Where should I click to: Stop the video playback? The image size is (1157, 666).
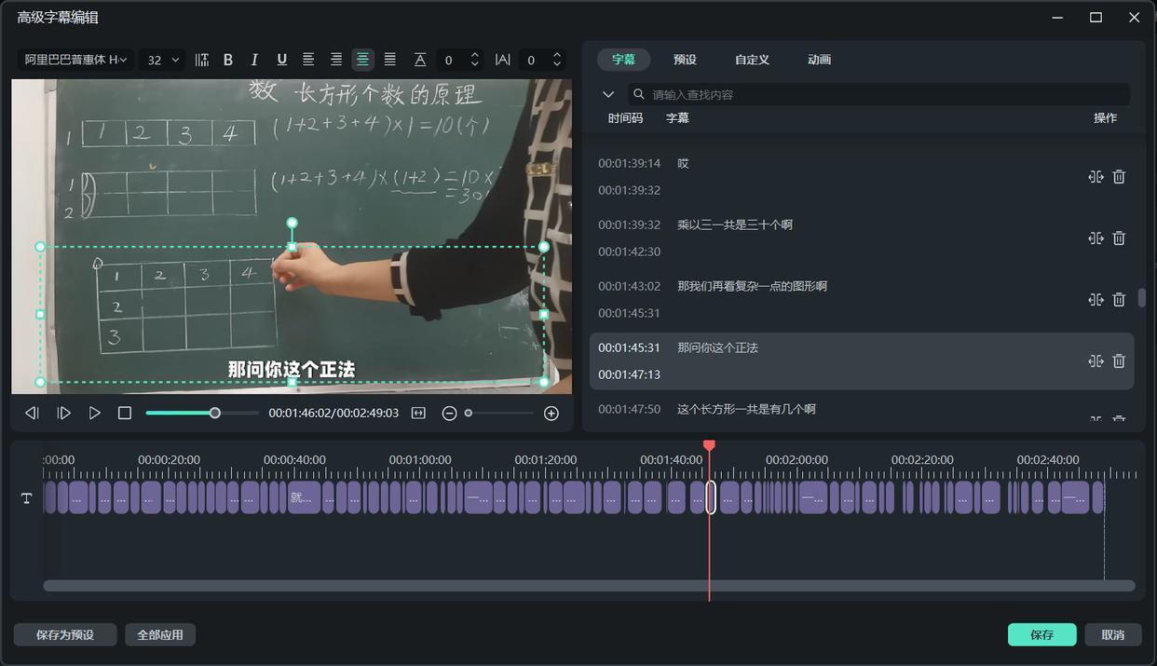coord(125,413)
